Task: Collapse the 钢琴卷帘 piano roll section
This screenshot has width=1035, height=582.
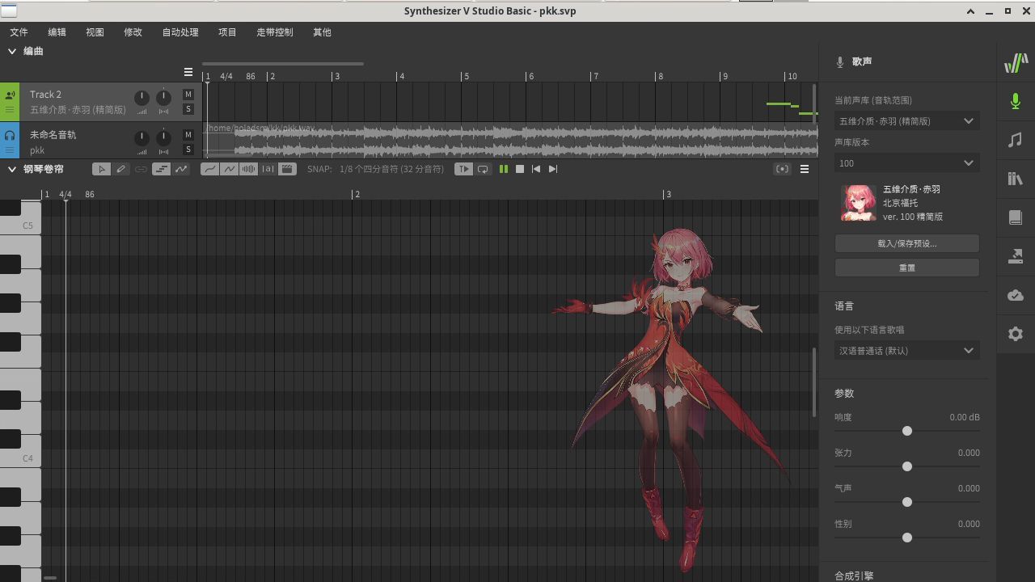Action: click(12, 169)
